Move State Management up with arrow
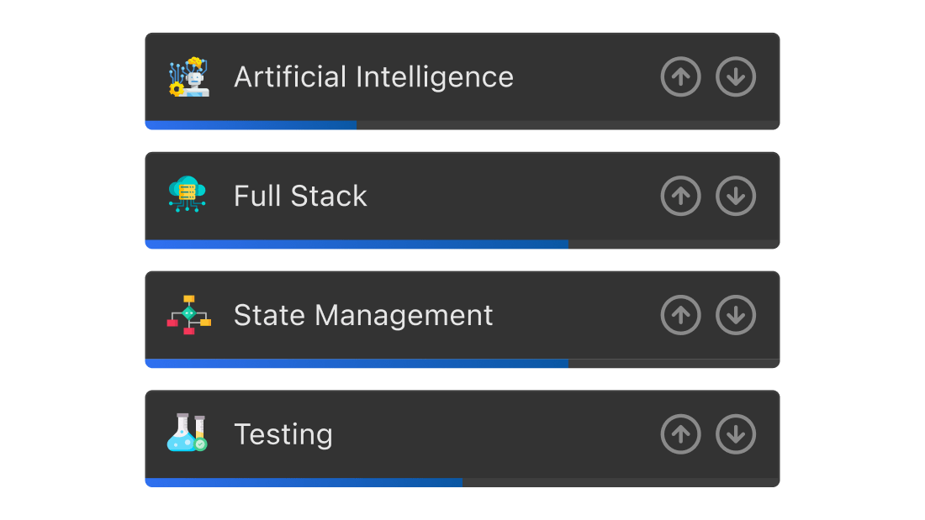Screen dimensions: 925x520 [x=681, y=315]
